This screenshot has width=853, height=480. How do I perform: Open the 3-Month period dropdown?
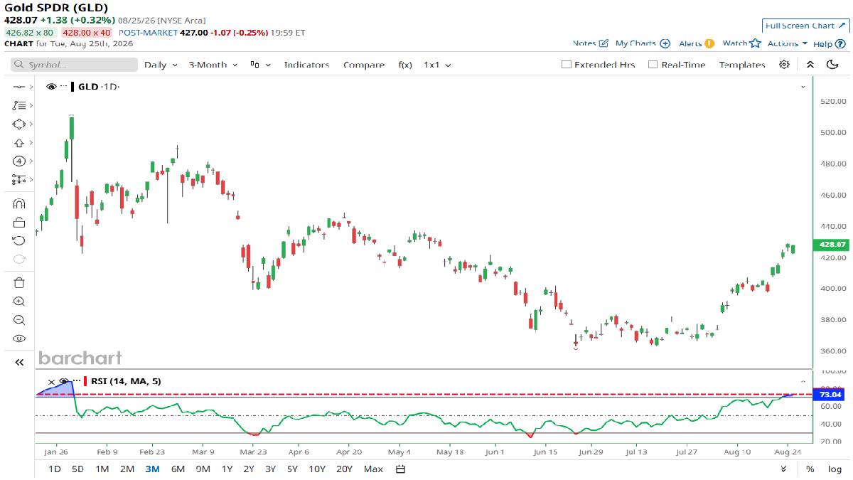tap(213, 65)
